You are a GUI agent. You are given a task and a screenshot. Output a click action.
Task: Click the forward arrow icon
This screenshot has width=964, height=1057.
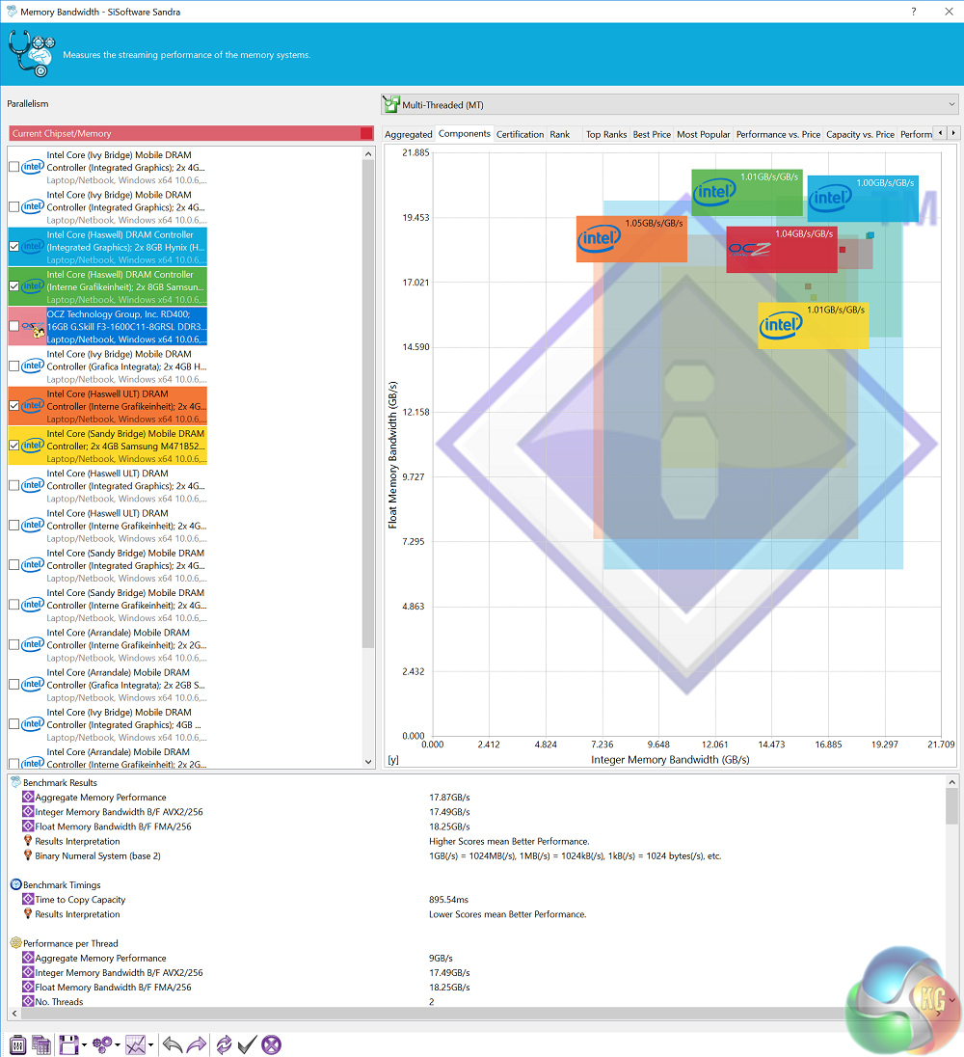tap(196, 1044)
